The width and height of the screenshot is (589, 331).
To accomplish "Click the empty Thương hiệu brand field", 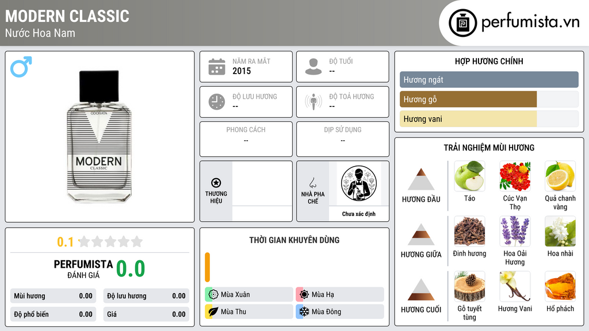I will click(262, 191).
